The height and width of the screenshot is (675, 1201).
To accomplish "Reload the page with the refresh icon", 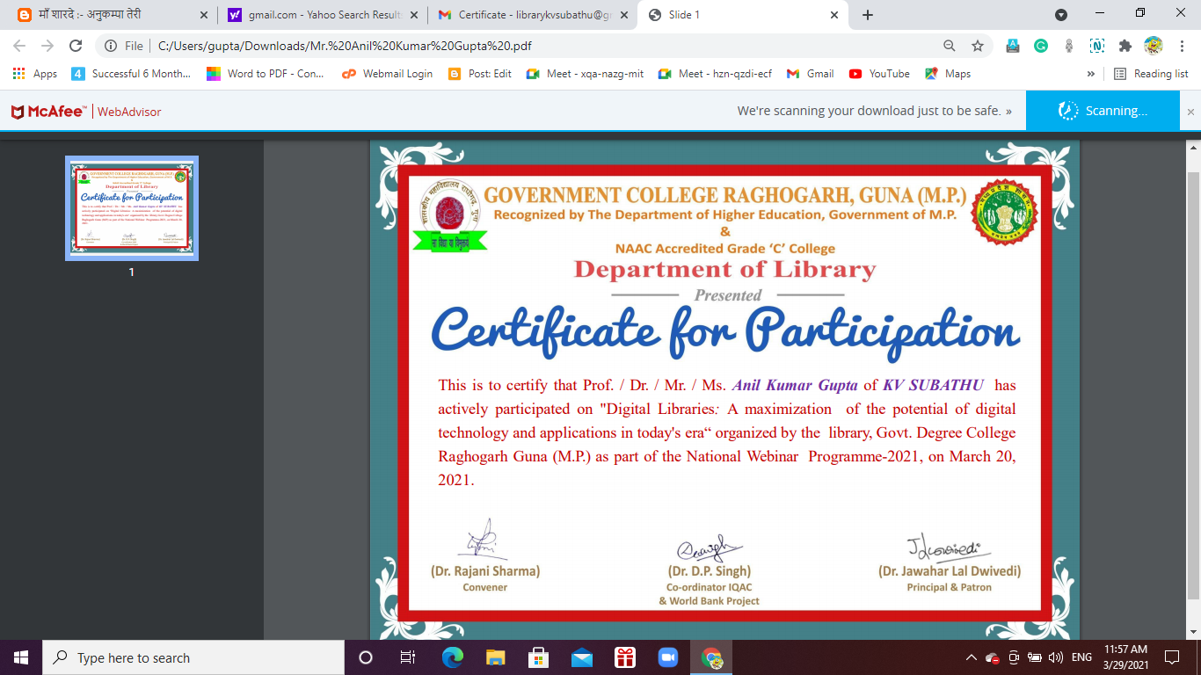I will pyautogui.click(x=76, y=46).
